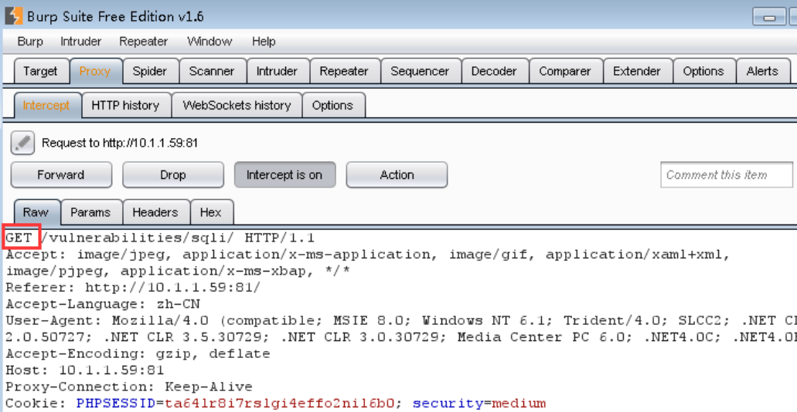
Task: Open the main Options tab next to Extender
Action: click(x=703, y=72)
